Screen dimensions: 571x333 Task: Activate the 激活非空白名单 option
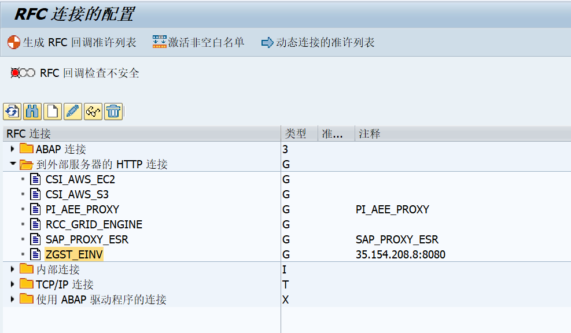click(x=198, y=42)
